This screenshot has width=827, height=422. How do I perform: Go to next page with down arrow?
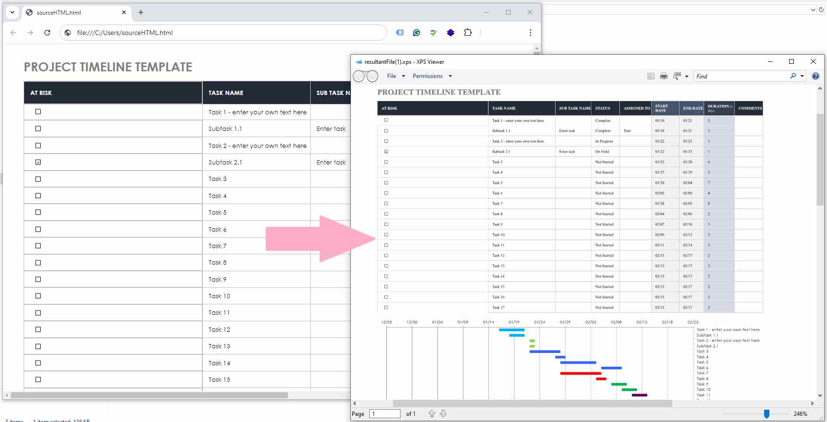click(x=443, y=413)
